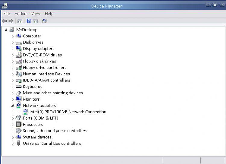Screen dimensions: 226x164
Task: Select the Processors label
Action: click(x=33, y=124)
